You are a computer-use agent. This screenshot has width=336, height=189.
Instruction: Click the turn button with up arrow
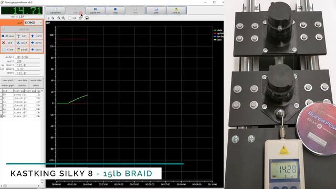click(x=36, y=36)
